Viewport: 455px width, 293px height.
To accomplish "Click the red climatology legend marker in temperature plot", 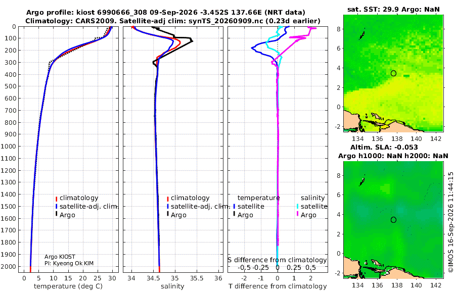I will pyautogui.click(x=56, y=199).
